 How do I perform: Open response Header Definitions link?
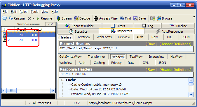point(175,70)
